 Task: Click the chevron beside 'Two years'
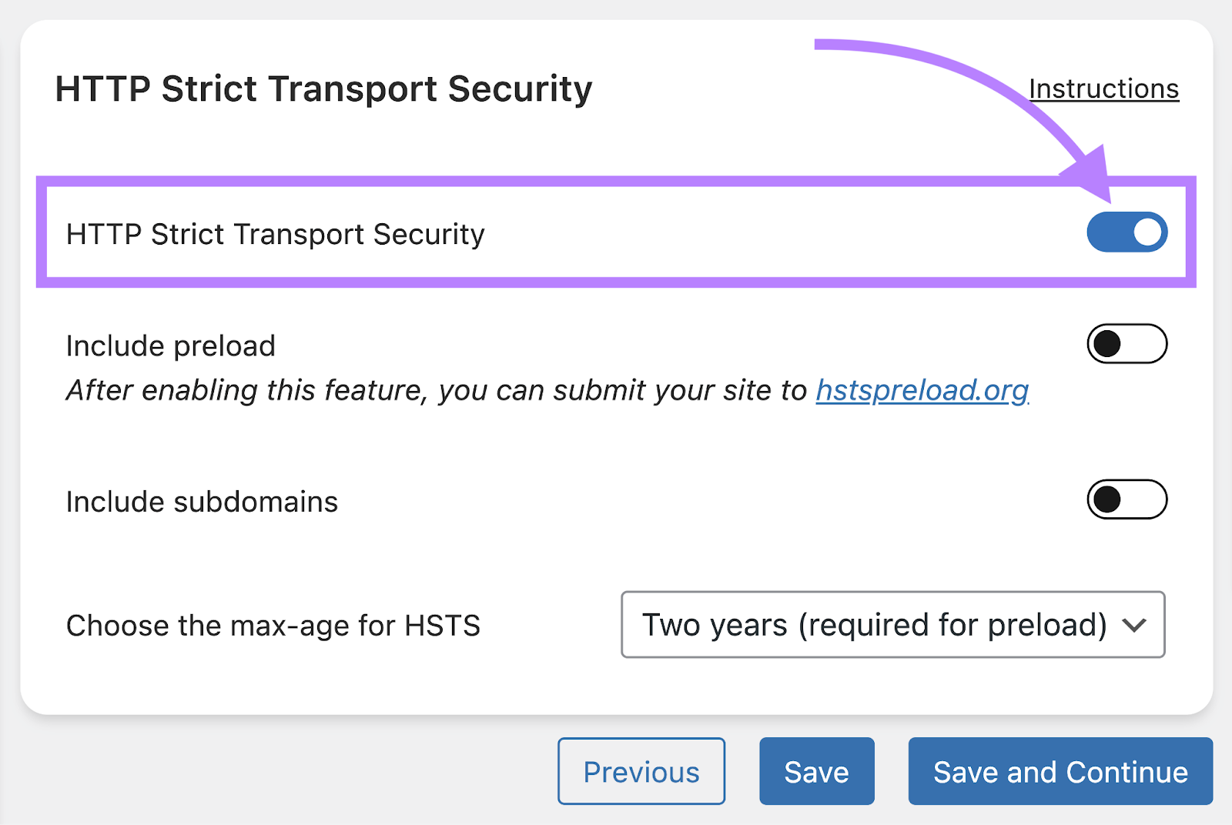point(1133,625)
